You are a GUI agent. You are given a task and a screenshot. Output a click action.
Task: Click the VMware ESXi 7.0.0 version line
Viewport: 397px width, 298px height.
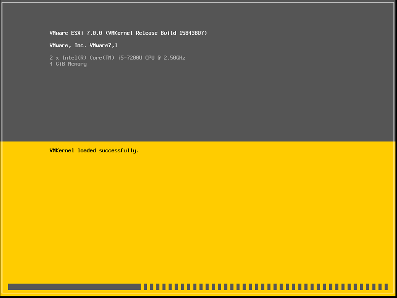[x=128, y=33]
